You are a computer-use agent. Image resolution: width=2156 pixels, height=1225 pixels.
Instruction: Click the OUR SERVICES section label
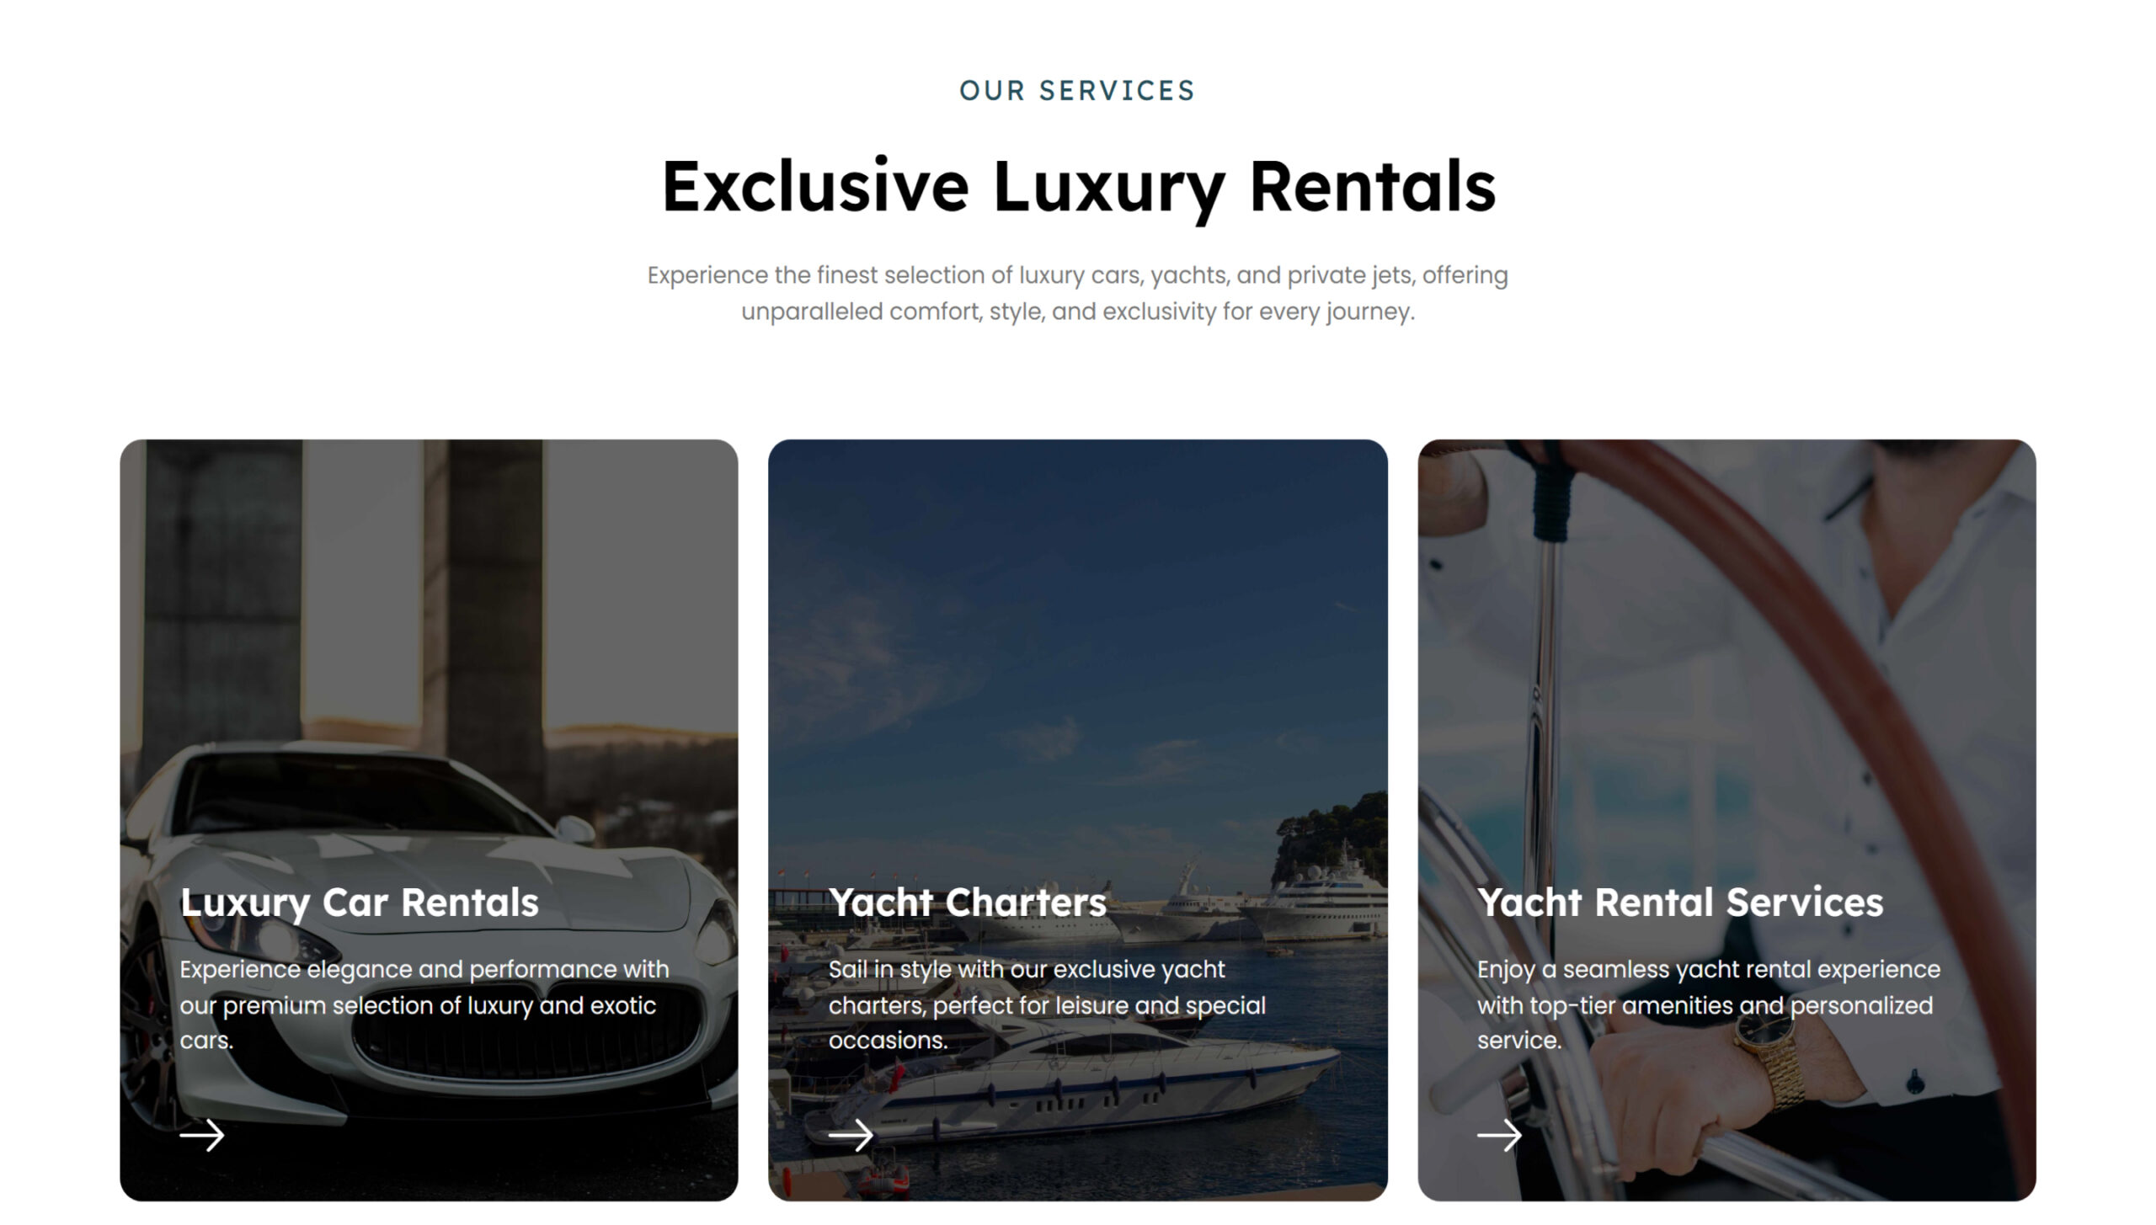(1077, 91)
